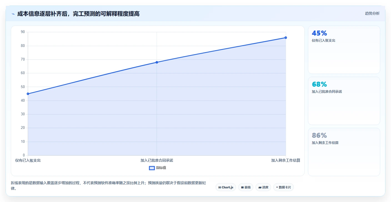Screen dimensions: 391x202
Task: Toggle the 指标值 legend swatch
Action: click(152, 168)
